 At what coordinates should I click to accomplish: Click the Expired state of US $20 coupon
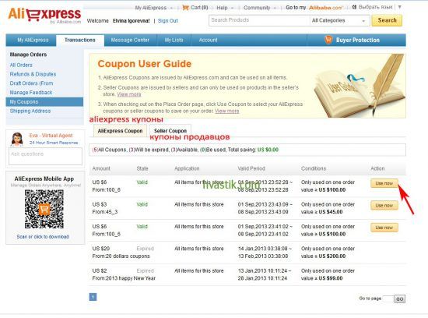[x=146, y=249]
